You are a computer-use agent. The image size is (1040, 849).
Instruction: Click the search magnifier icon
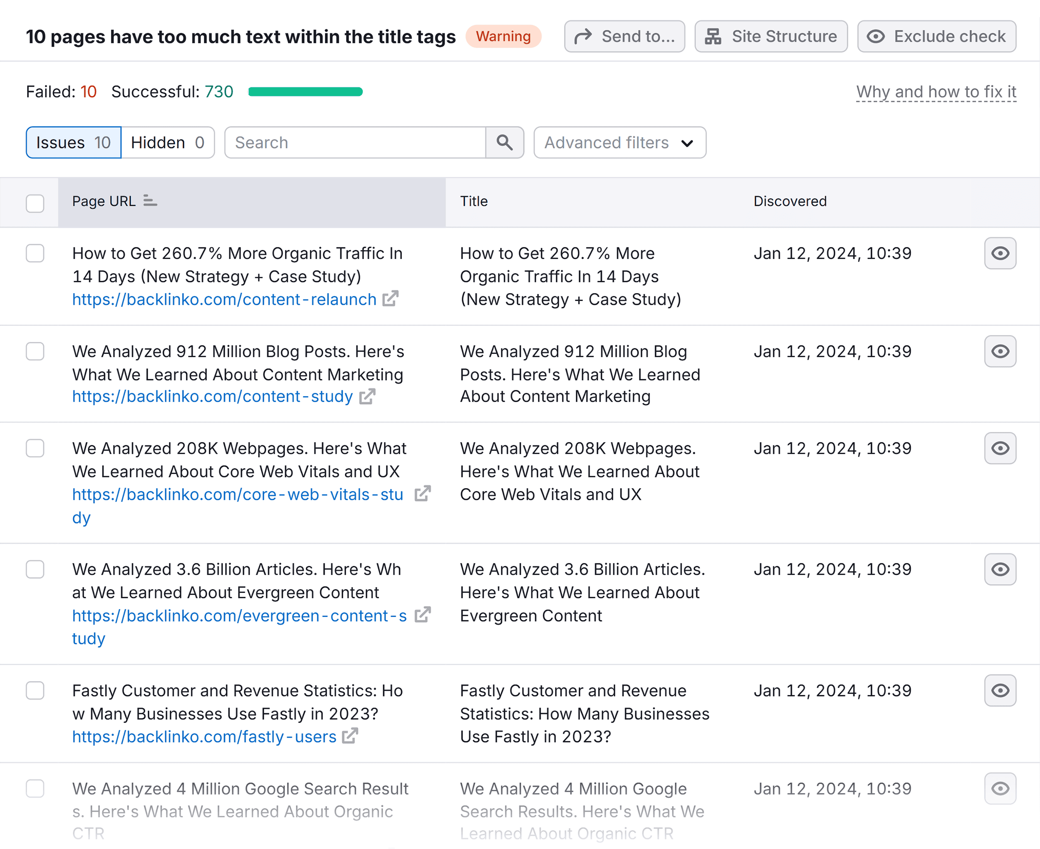pyautogui.click(x=505, y=142)
